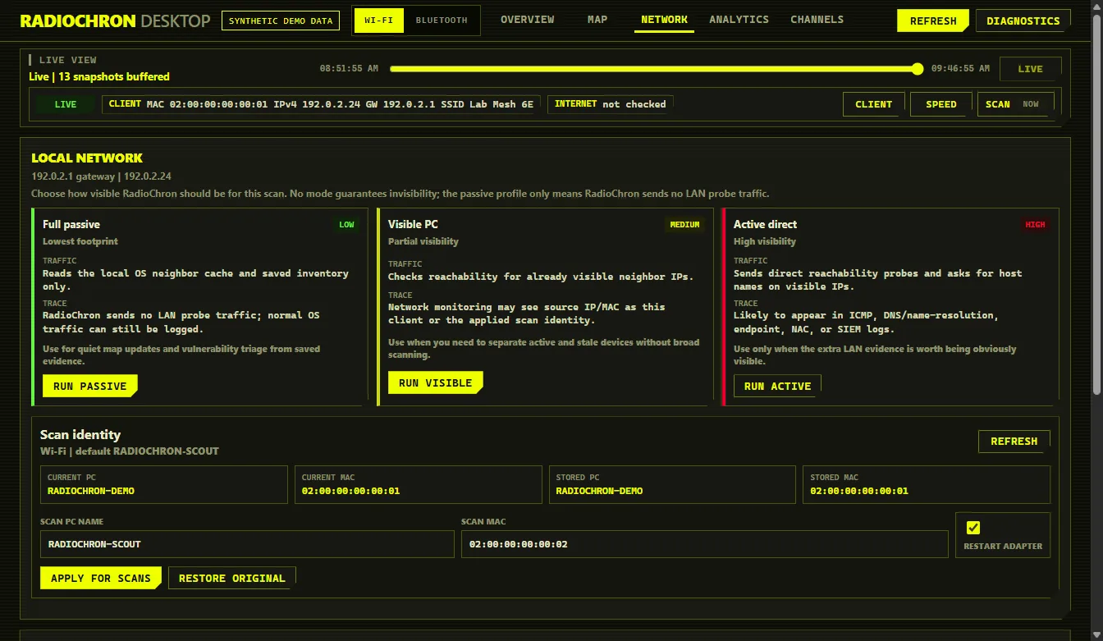Click the LOW badge on Full passive
1103x641 pixels.
(x=347, y=225)
